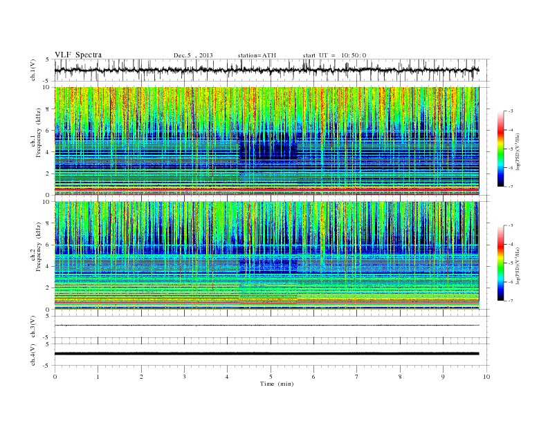Click the dark quiet patch in ch.1 spectrogram
Screen dimensions: 548x423
pos(268,146)
